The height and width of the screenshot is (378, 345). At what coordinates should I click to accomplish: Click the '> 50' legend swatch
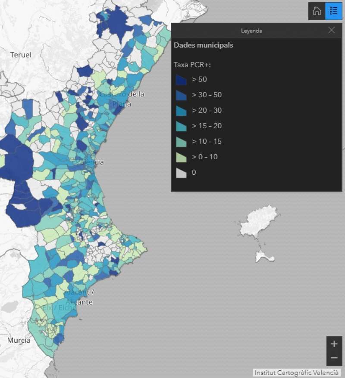tap(181, 80)
